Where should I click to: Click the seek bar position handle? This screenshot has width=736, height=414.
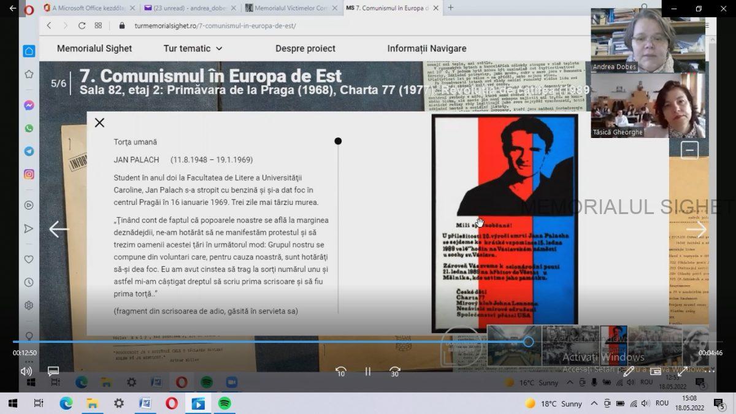tap(528, 342)
